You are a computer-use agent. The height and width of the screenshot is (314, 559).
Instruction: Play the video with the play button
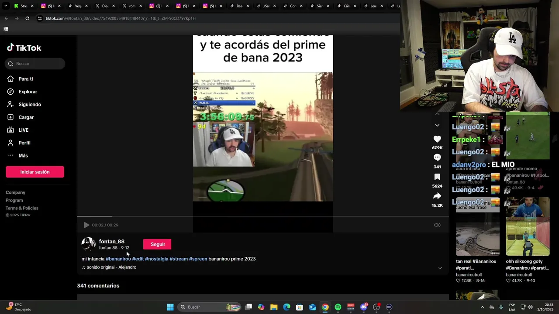click(86, 225)
